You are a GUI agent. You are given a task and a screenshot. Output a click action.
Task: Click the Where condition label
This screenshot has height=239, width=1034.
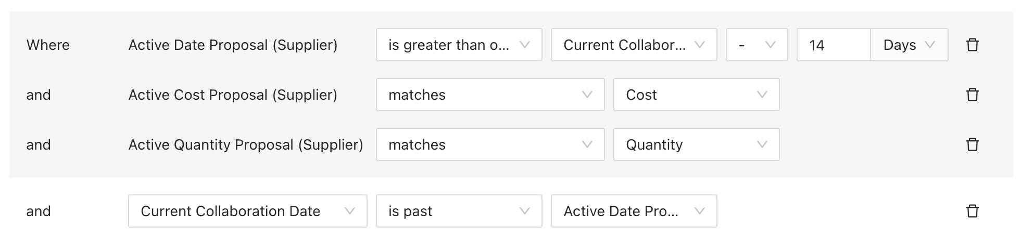click(x=48, y=45)
